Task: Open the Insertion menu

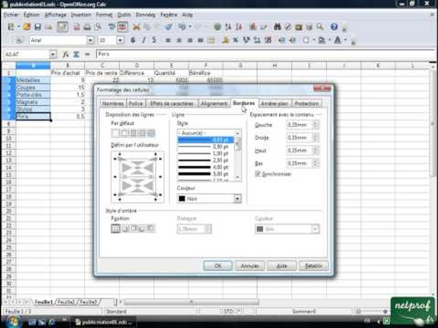Action: 81,15
